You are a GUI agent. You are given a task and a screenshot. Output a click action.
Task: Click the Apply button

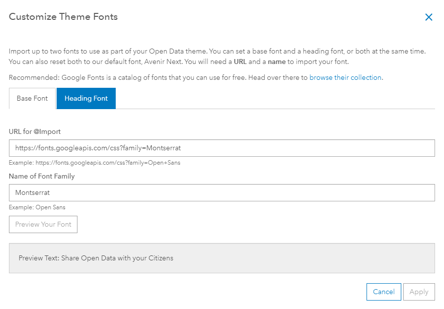(419, 292)
